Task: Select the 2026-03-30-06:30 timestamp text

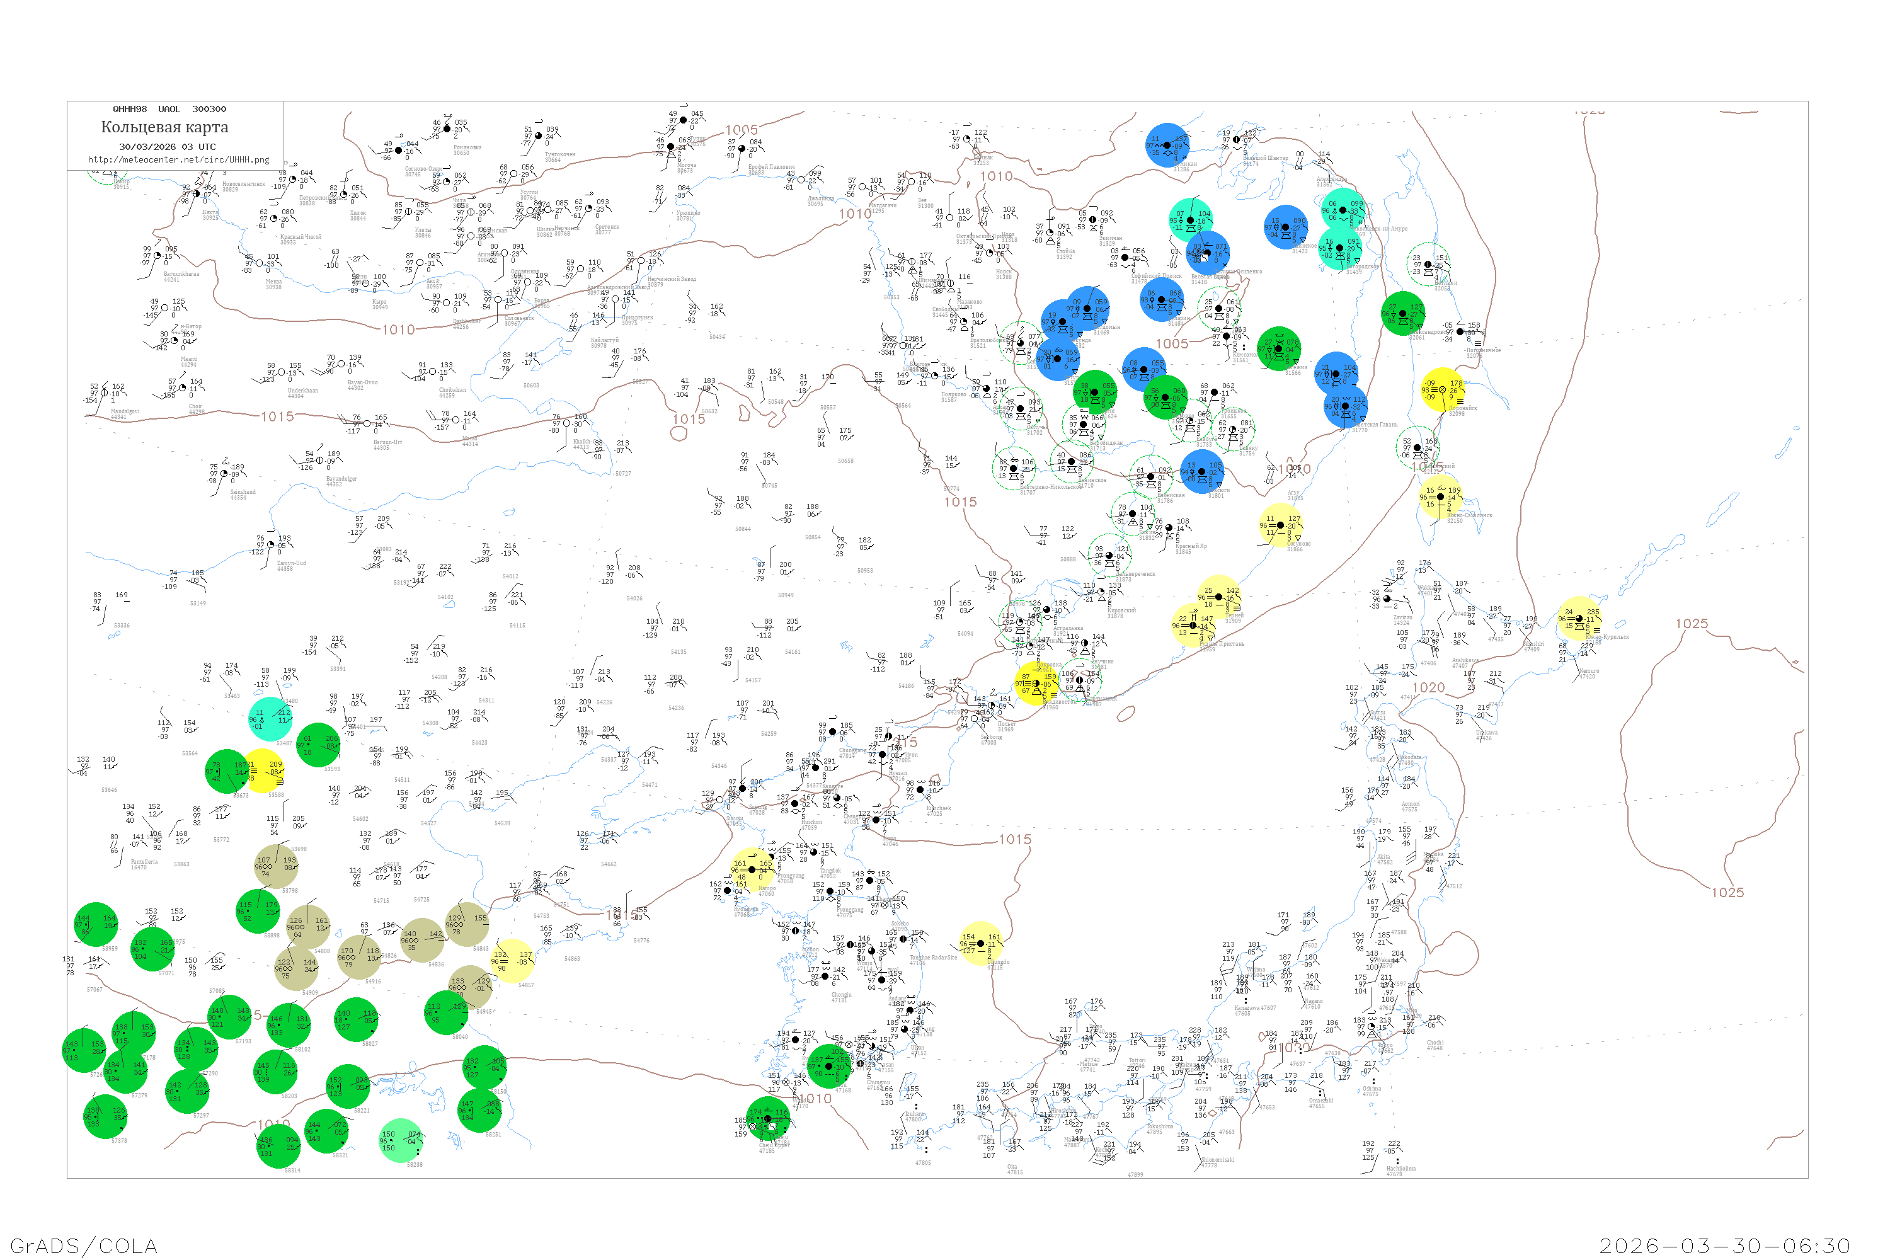Action: (x=1724, y=1245)
